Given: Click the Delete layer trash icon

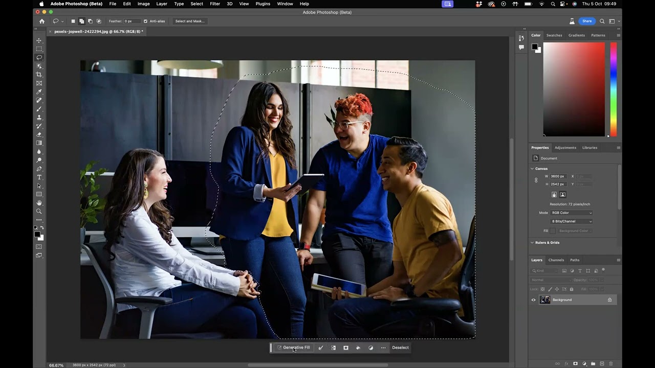Looking at the screenshot, I should [x=610, y=364].
